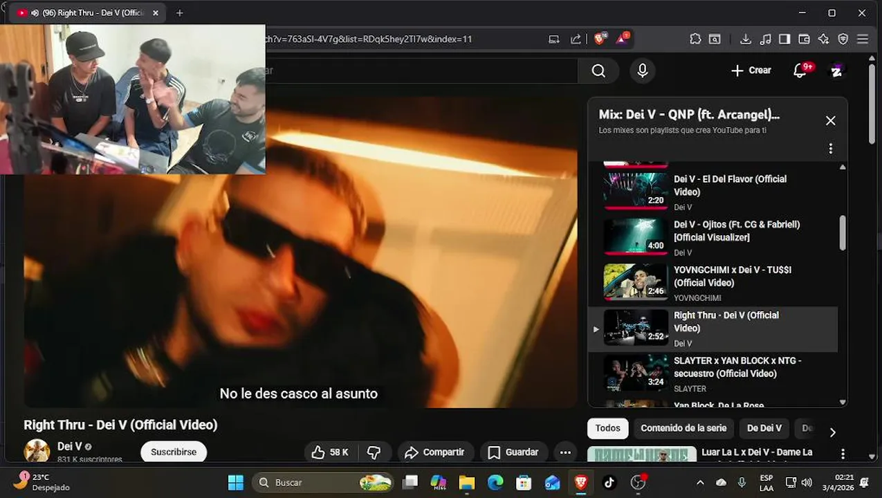This screenshot has height=498, width=882.
Task: Toggle the Brave sidebar panel
Action: click(784, 39)
